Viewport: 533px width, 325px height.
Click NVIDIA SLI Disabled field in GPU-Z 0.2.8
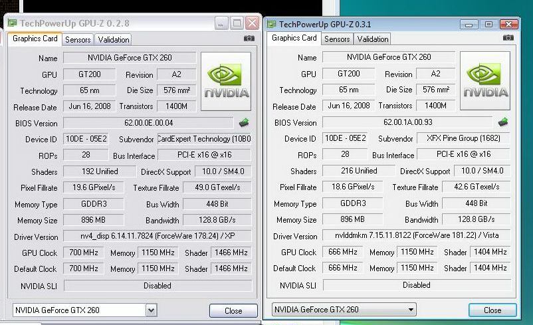tap(158, 286)
